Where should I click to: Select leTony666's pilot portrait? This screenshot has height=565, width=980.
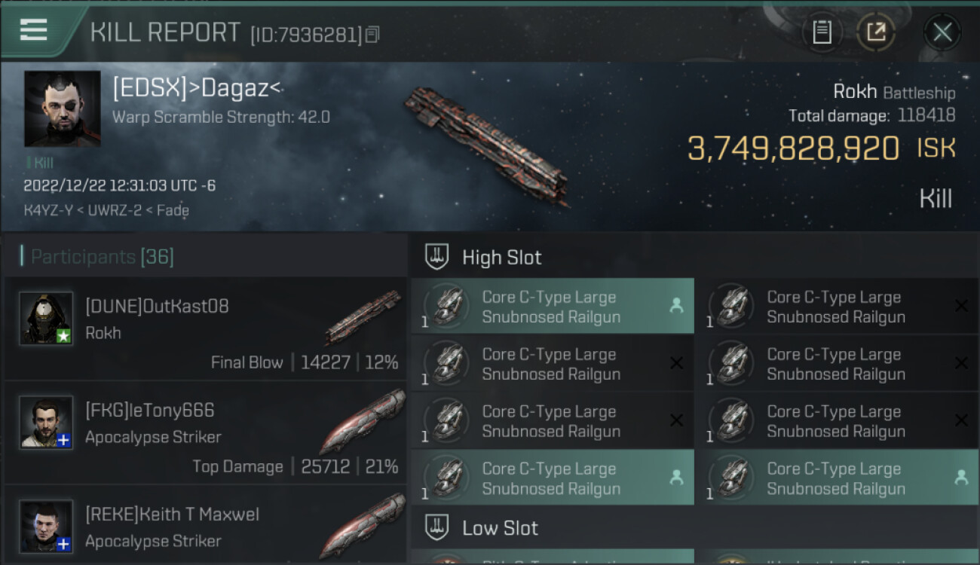(x=46, y=422)
